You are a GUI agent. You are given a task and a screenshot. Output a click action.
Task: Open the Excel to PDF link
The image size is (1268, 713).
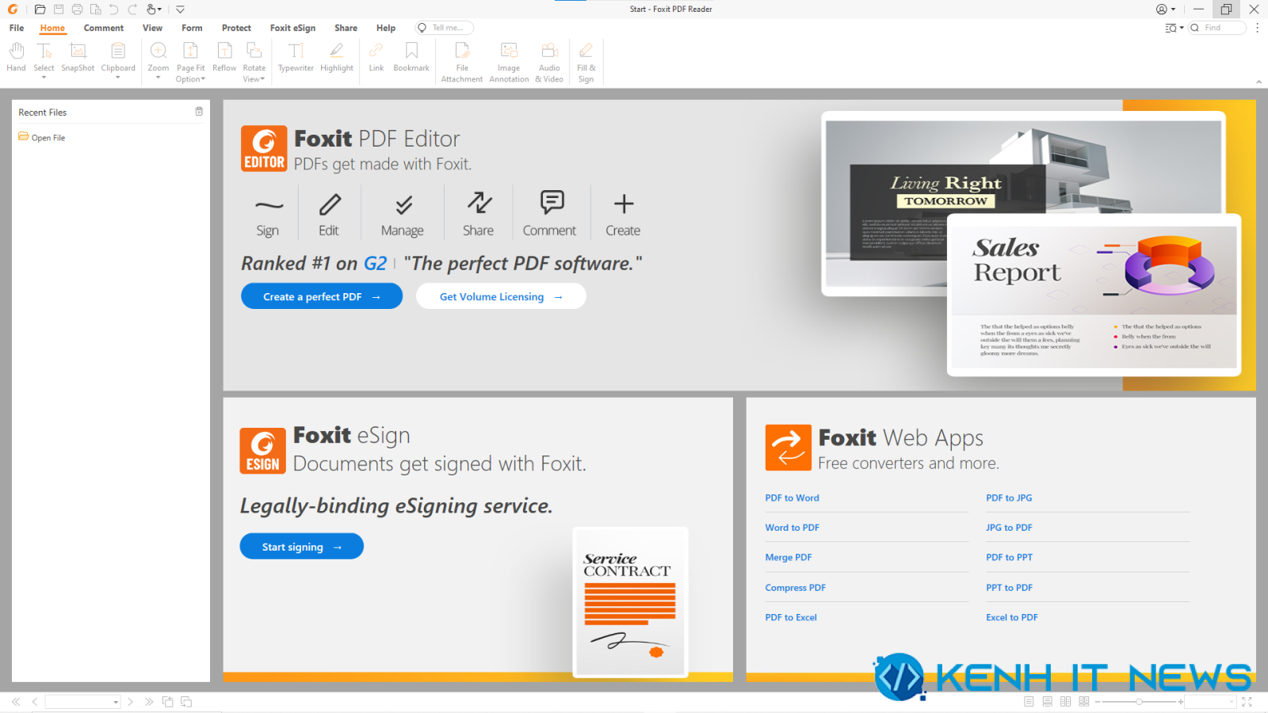[x=1012, y=618]
